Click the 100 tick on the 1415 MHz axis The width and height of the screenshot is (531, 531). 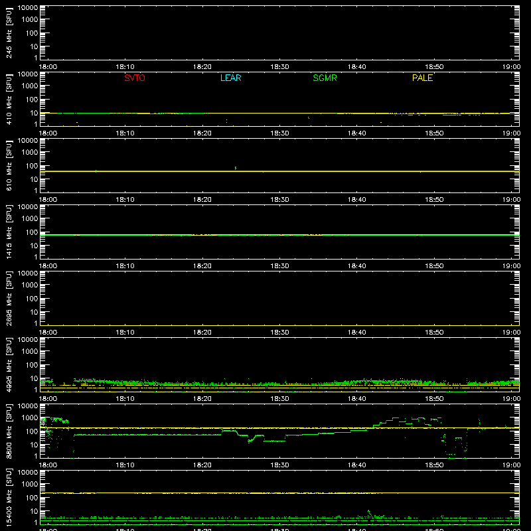(32, 232)
